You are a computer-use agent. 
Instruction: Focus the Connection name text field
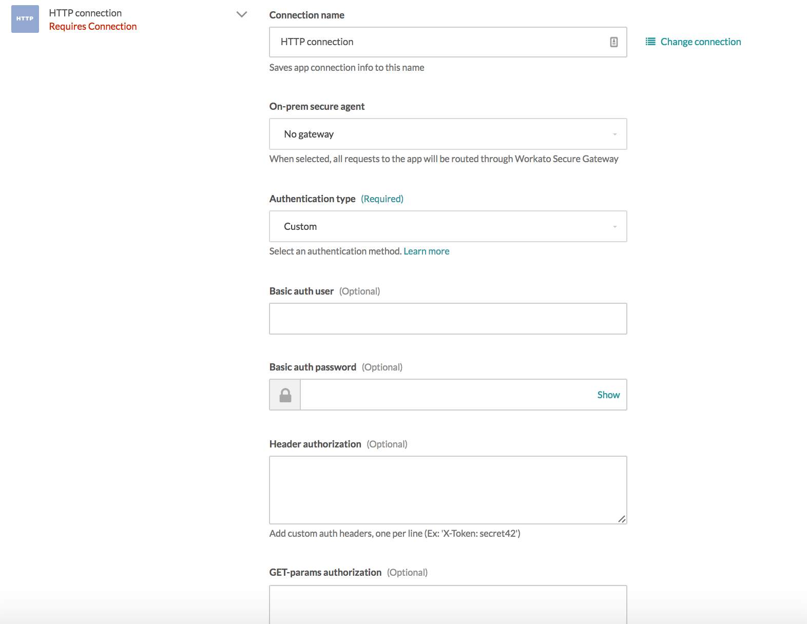click(441, 42)
